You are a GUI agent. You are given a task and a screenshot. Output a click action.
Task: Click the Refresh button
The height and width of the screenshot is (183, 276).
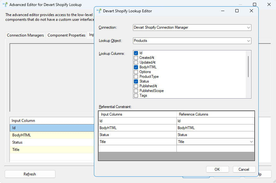(30, 174)
